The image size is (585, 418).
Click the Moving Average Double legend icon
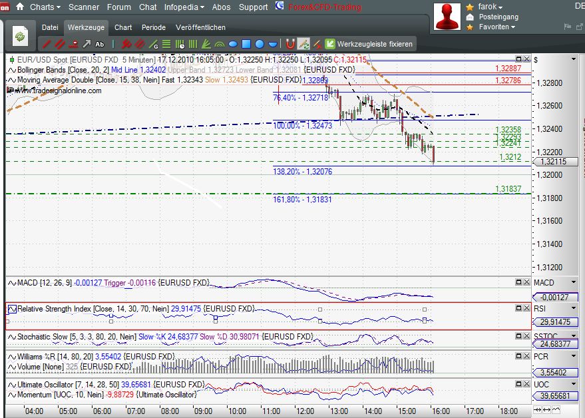(x=11, y=80)
